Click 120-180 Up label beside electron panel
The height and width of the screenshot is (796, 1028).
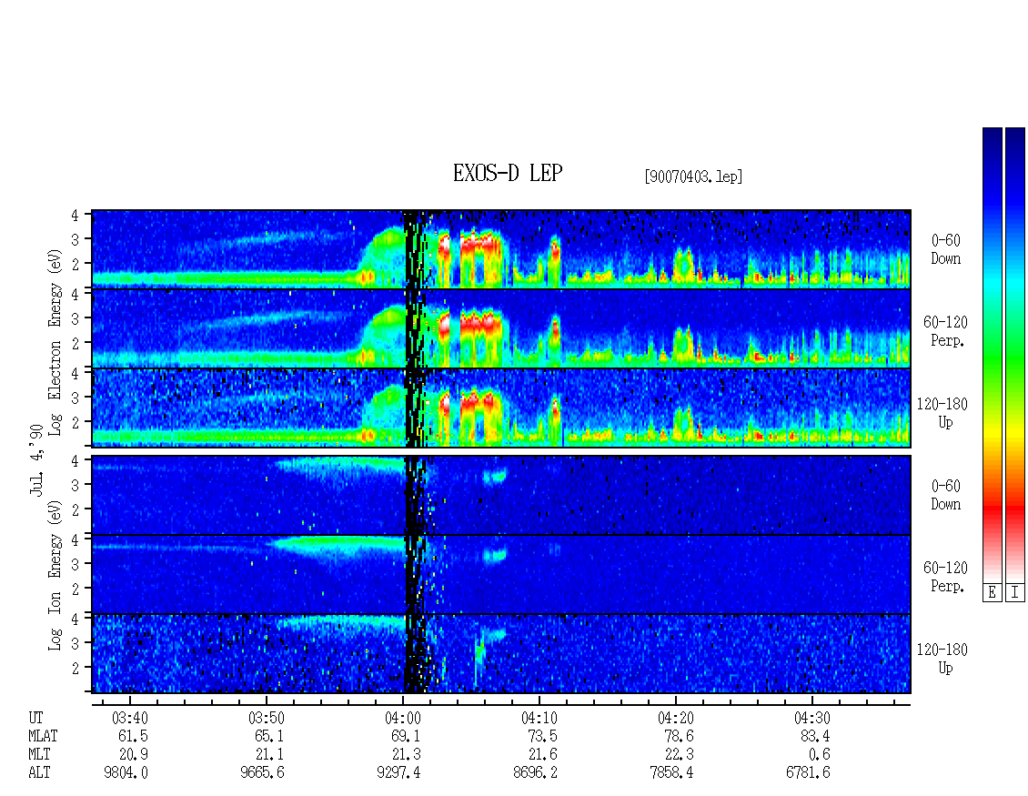tap(942, 413)
